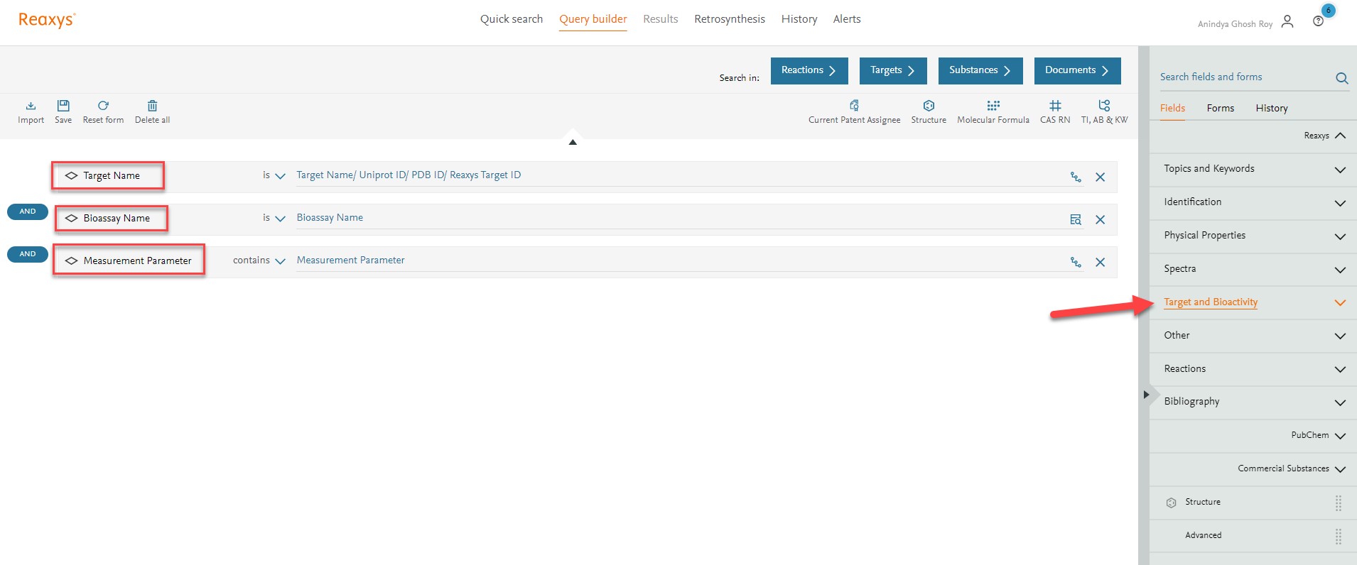1357x565 pixels.
Task: Click the Save query icon
Action: (x=63, y=106)
